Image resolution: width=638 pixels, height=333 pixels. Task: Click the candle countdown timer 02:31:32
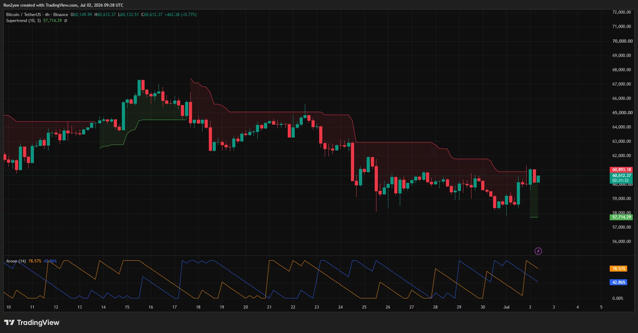click(621, 180)
